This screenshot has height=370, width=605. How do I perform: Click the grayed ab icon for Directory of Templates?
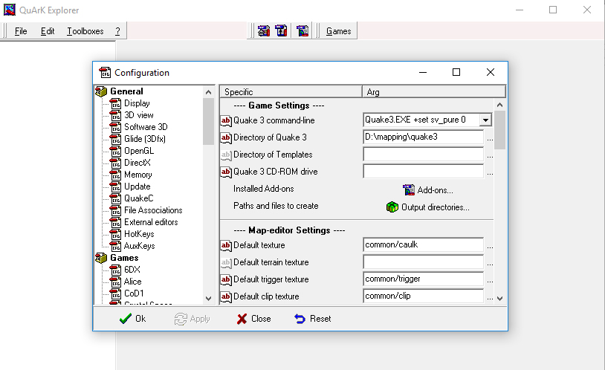tap(226, 155)
